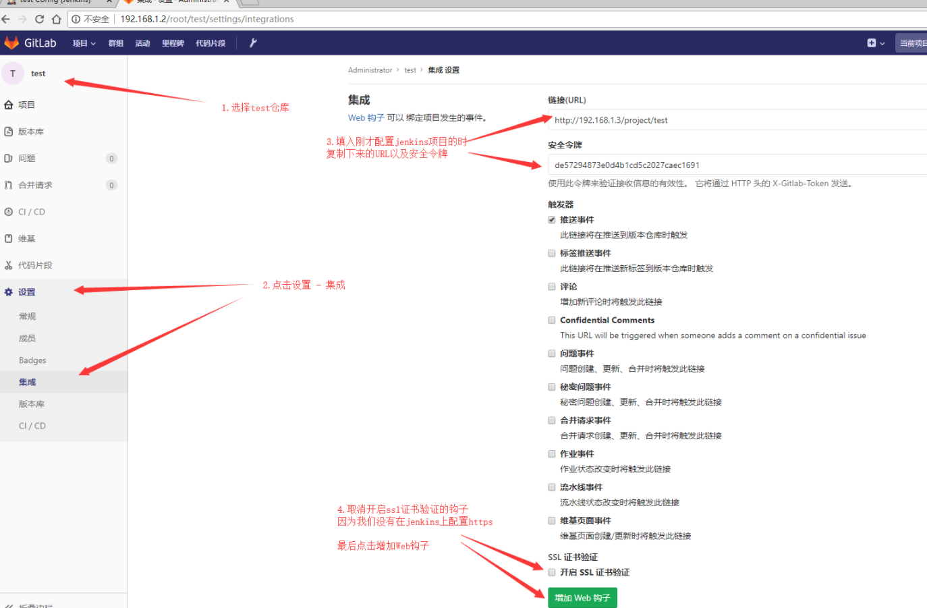927x608 pixels.
Task: Open the 不安全 site info in address bar
Action: pos(92,19)
